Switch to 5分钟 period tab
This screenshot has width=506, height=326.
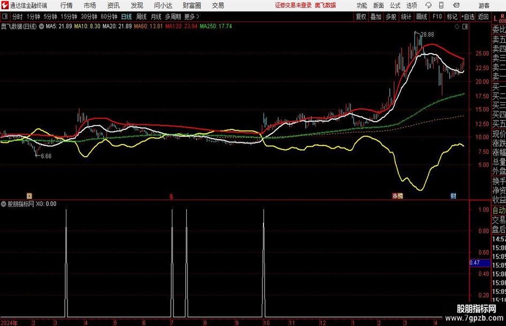(50, 17)
